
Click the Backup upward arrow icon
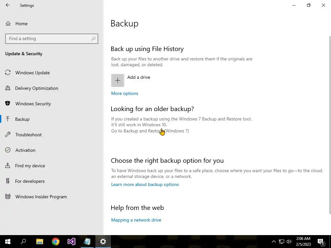tap(8, 119)
